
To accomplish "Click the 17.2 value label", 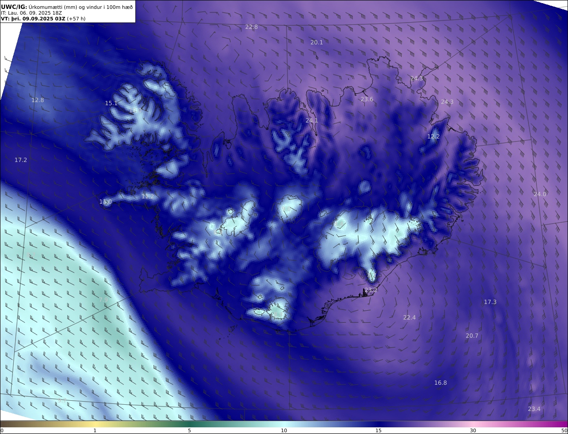I will 21,160.
